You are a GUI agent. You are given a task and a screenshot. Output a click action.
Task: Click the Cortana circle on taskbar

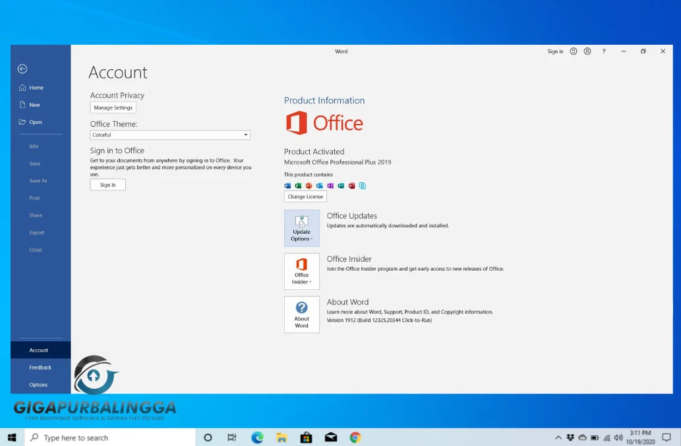click(x=208, y=437)
